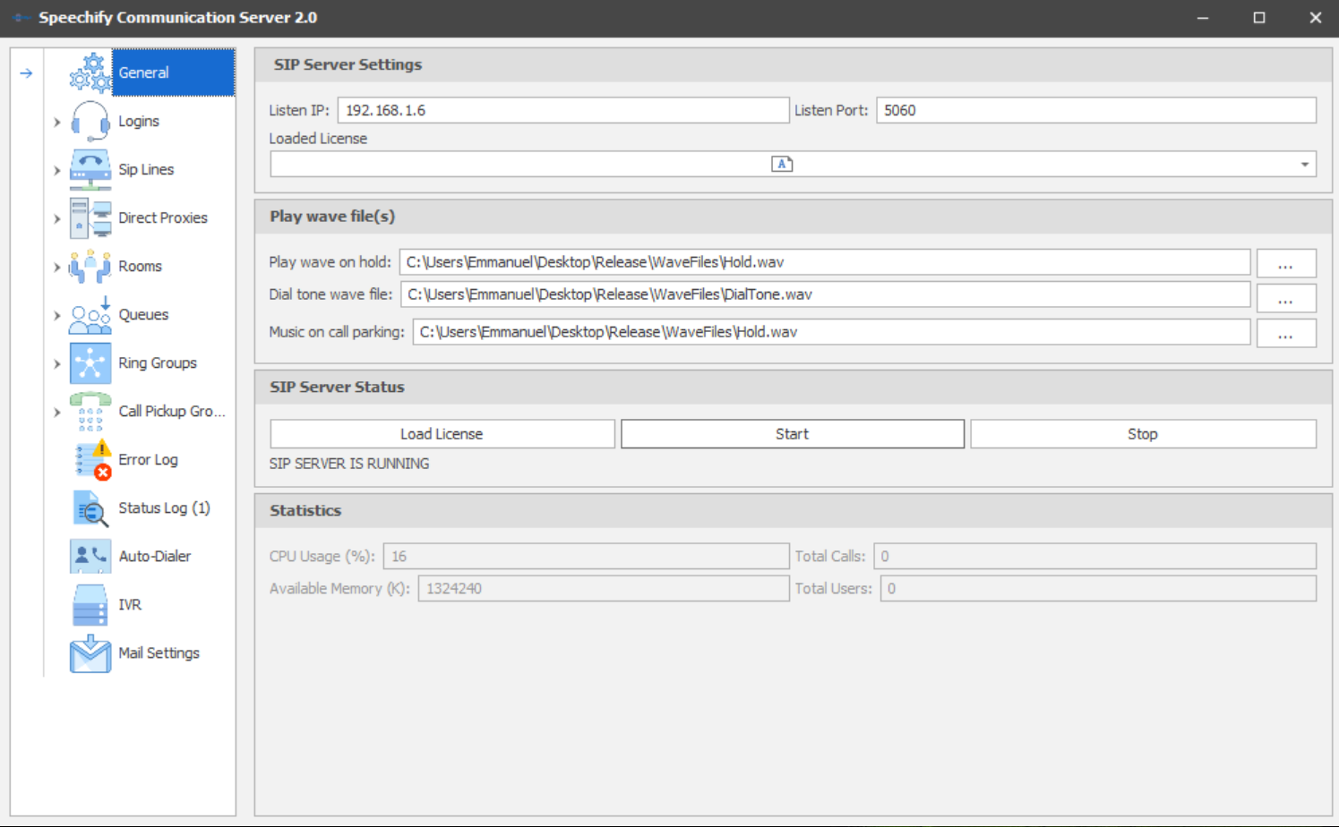
Task: Click the Call Pickup Groups phone icon
Action: coord(90,412)
